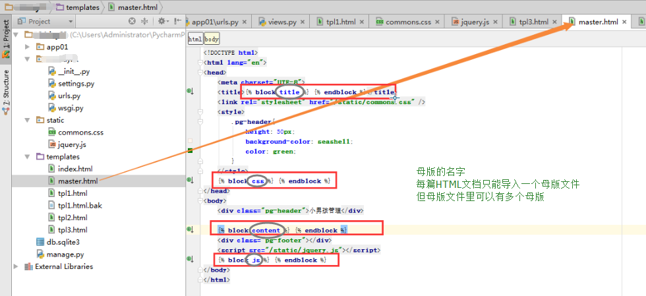This screenshot has width=646, height=296.
Task: Open the 7: Structure side tool window tab
Action: (x=6, y=92)
